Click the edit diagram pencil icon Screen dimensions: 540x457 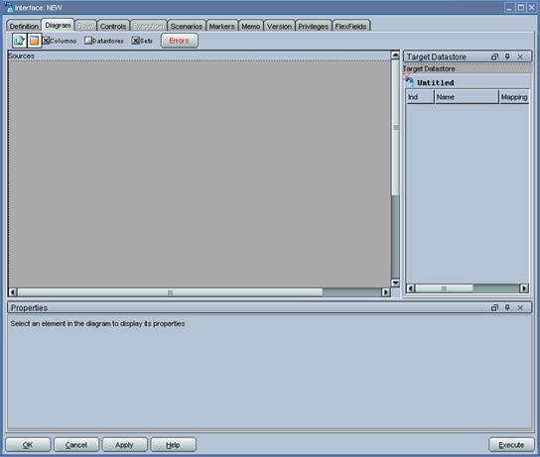click(19, 41)
